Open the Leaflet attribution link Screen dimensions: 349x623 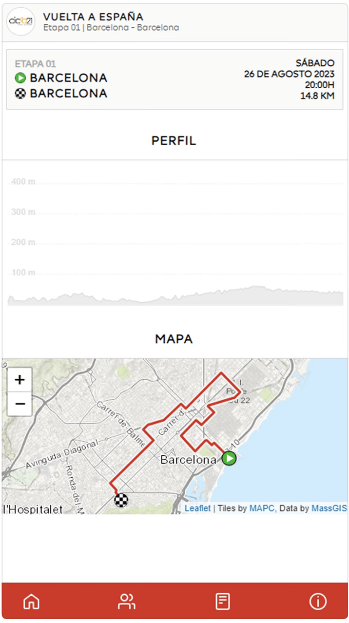pos(197,508)
